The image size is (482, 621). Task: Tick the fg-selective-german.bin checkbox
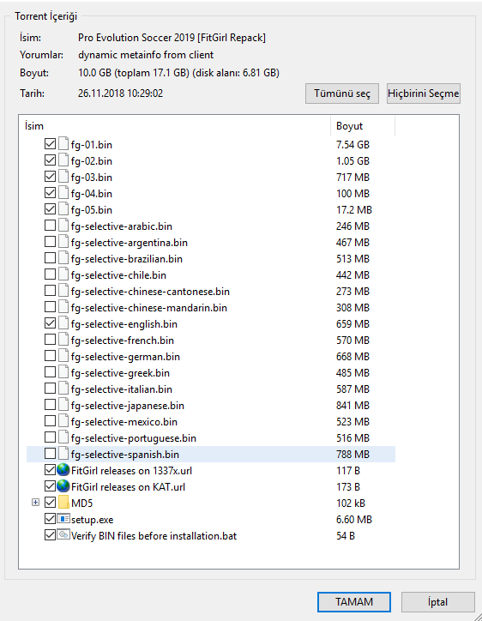(x=50, y=356)
